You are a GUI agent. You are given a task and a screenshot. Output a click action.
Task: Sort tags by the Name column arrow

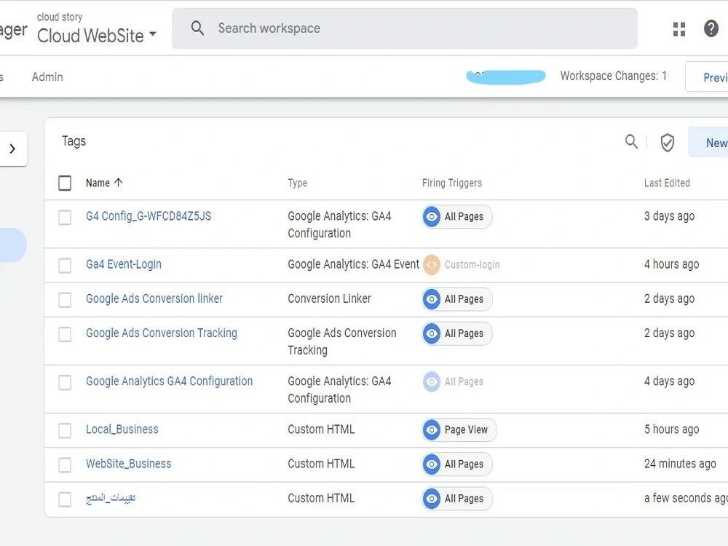pos(119,183)
